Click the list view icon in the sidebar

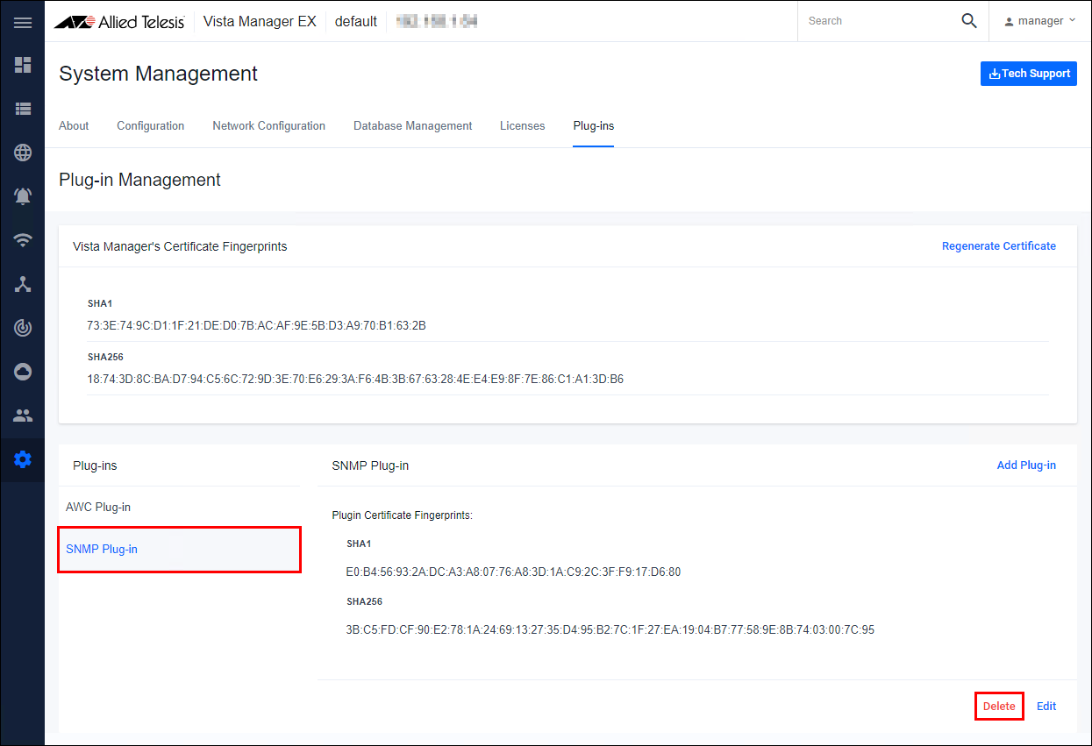[23, 109]
